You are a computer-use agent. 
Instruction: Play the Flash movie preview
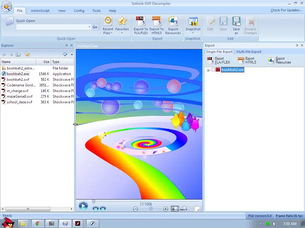coord(83,206)
